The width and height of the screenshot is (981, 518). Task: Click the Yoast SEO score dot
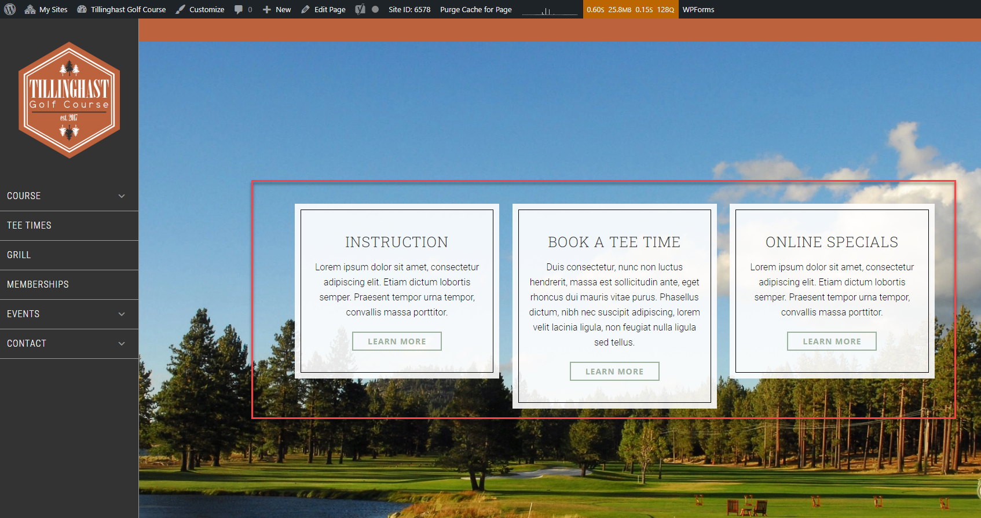click(x=375, y=9)
